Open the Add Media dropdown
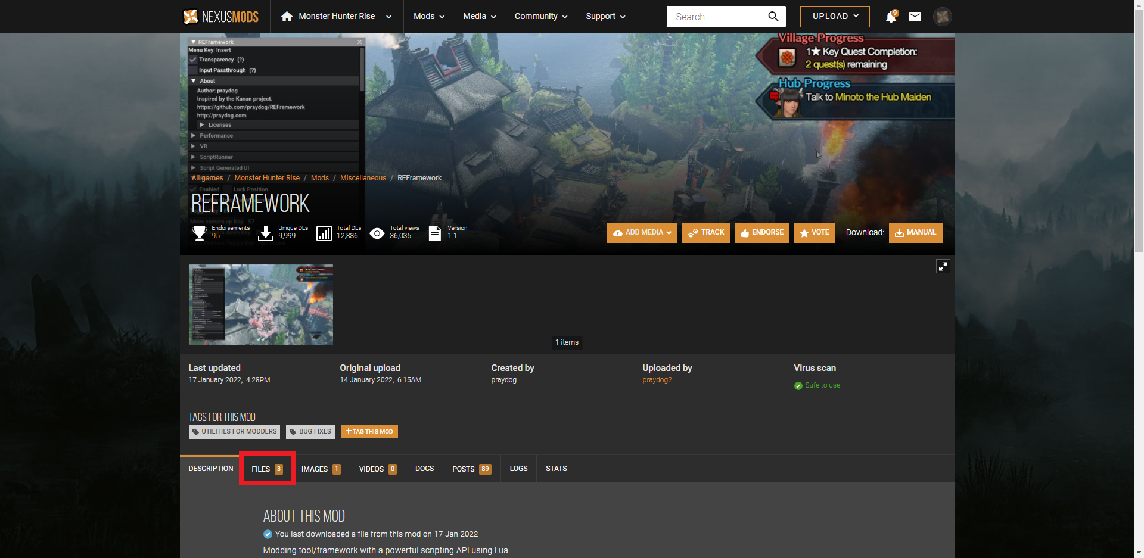Screen dimensions: 1144x558 point(642,233)
